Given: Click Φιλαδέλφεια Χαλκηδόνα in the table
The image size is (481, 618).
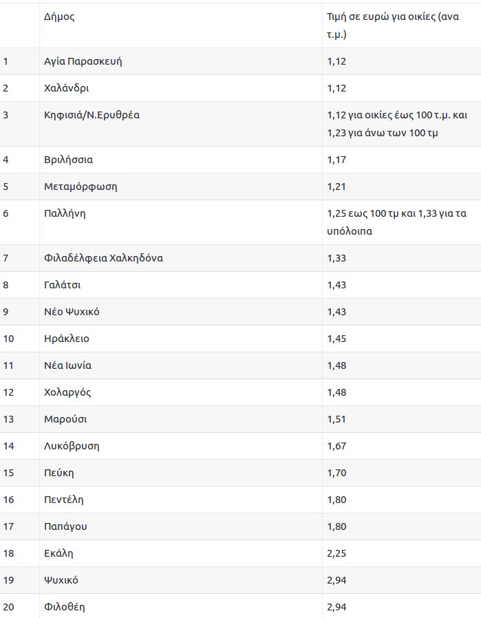Looking at the screenshot, I should coord(103,259).
